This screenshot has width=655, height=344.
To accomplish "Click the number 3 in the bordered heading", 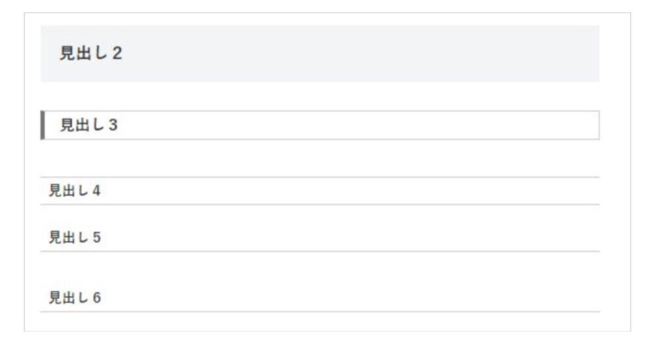I will (x=113, y=125).
